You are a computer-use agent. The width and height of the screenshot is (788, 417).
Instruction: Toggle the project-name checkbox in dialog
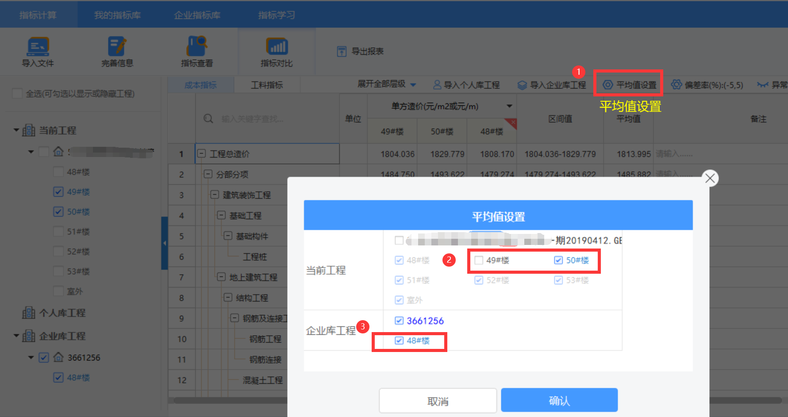(399, 240)
